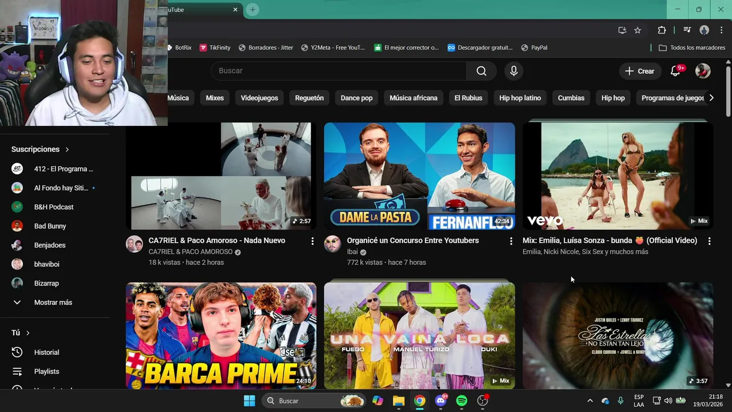Select the Videojuegos category chip
Viewport: 732px width, 412px height.
click(x=259, y=98)
